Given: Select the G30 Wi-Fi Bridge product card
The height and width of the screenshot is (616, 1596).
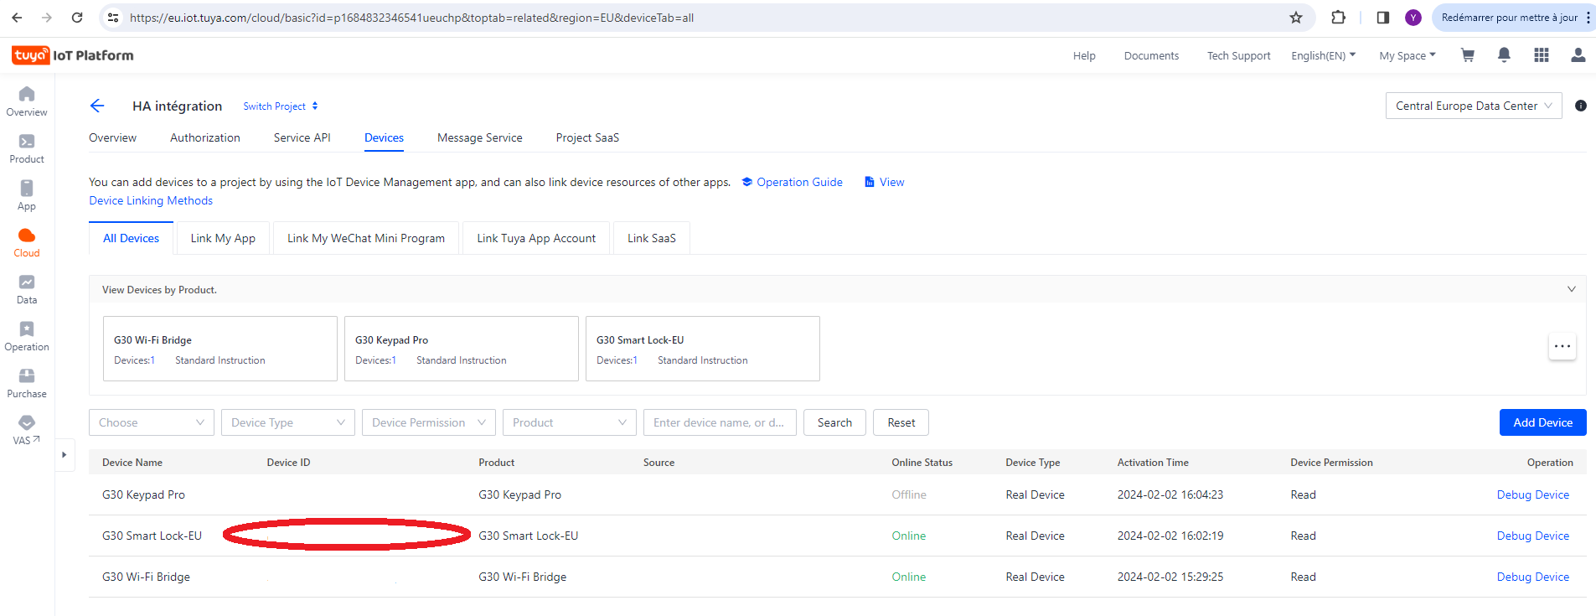Looking at the screenshot, I should tap(220, 349).
